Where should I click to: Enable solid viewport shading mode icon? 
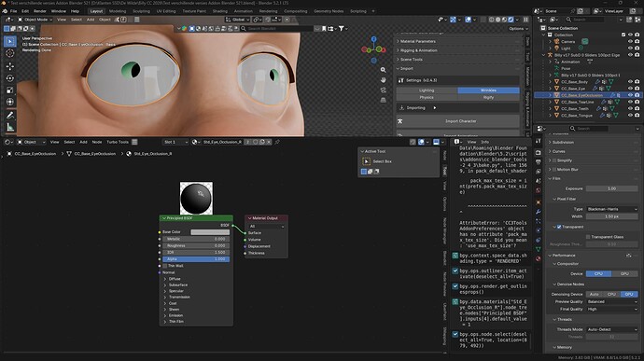click(x=498, y=20)
